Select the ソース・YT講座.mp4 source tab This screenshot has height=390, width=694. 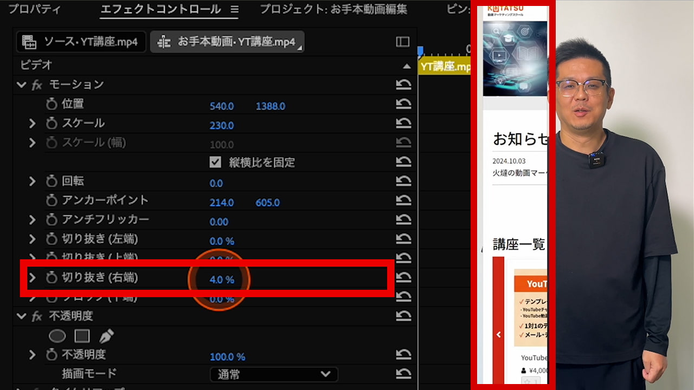point(81,42)
